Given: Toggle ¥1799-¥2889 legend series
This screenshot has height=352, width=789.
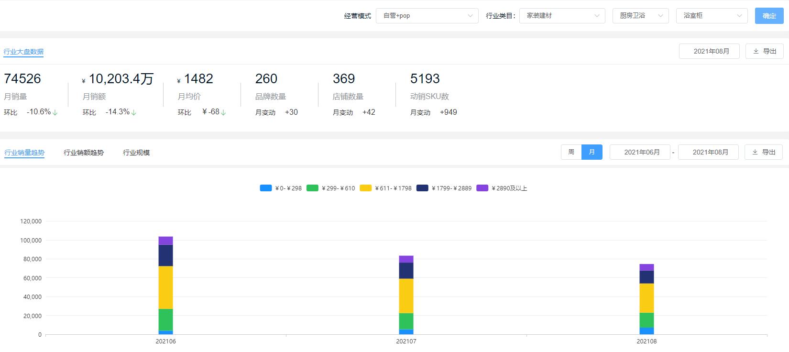Looking at the screenshot, I should [x=444, y=188].
